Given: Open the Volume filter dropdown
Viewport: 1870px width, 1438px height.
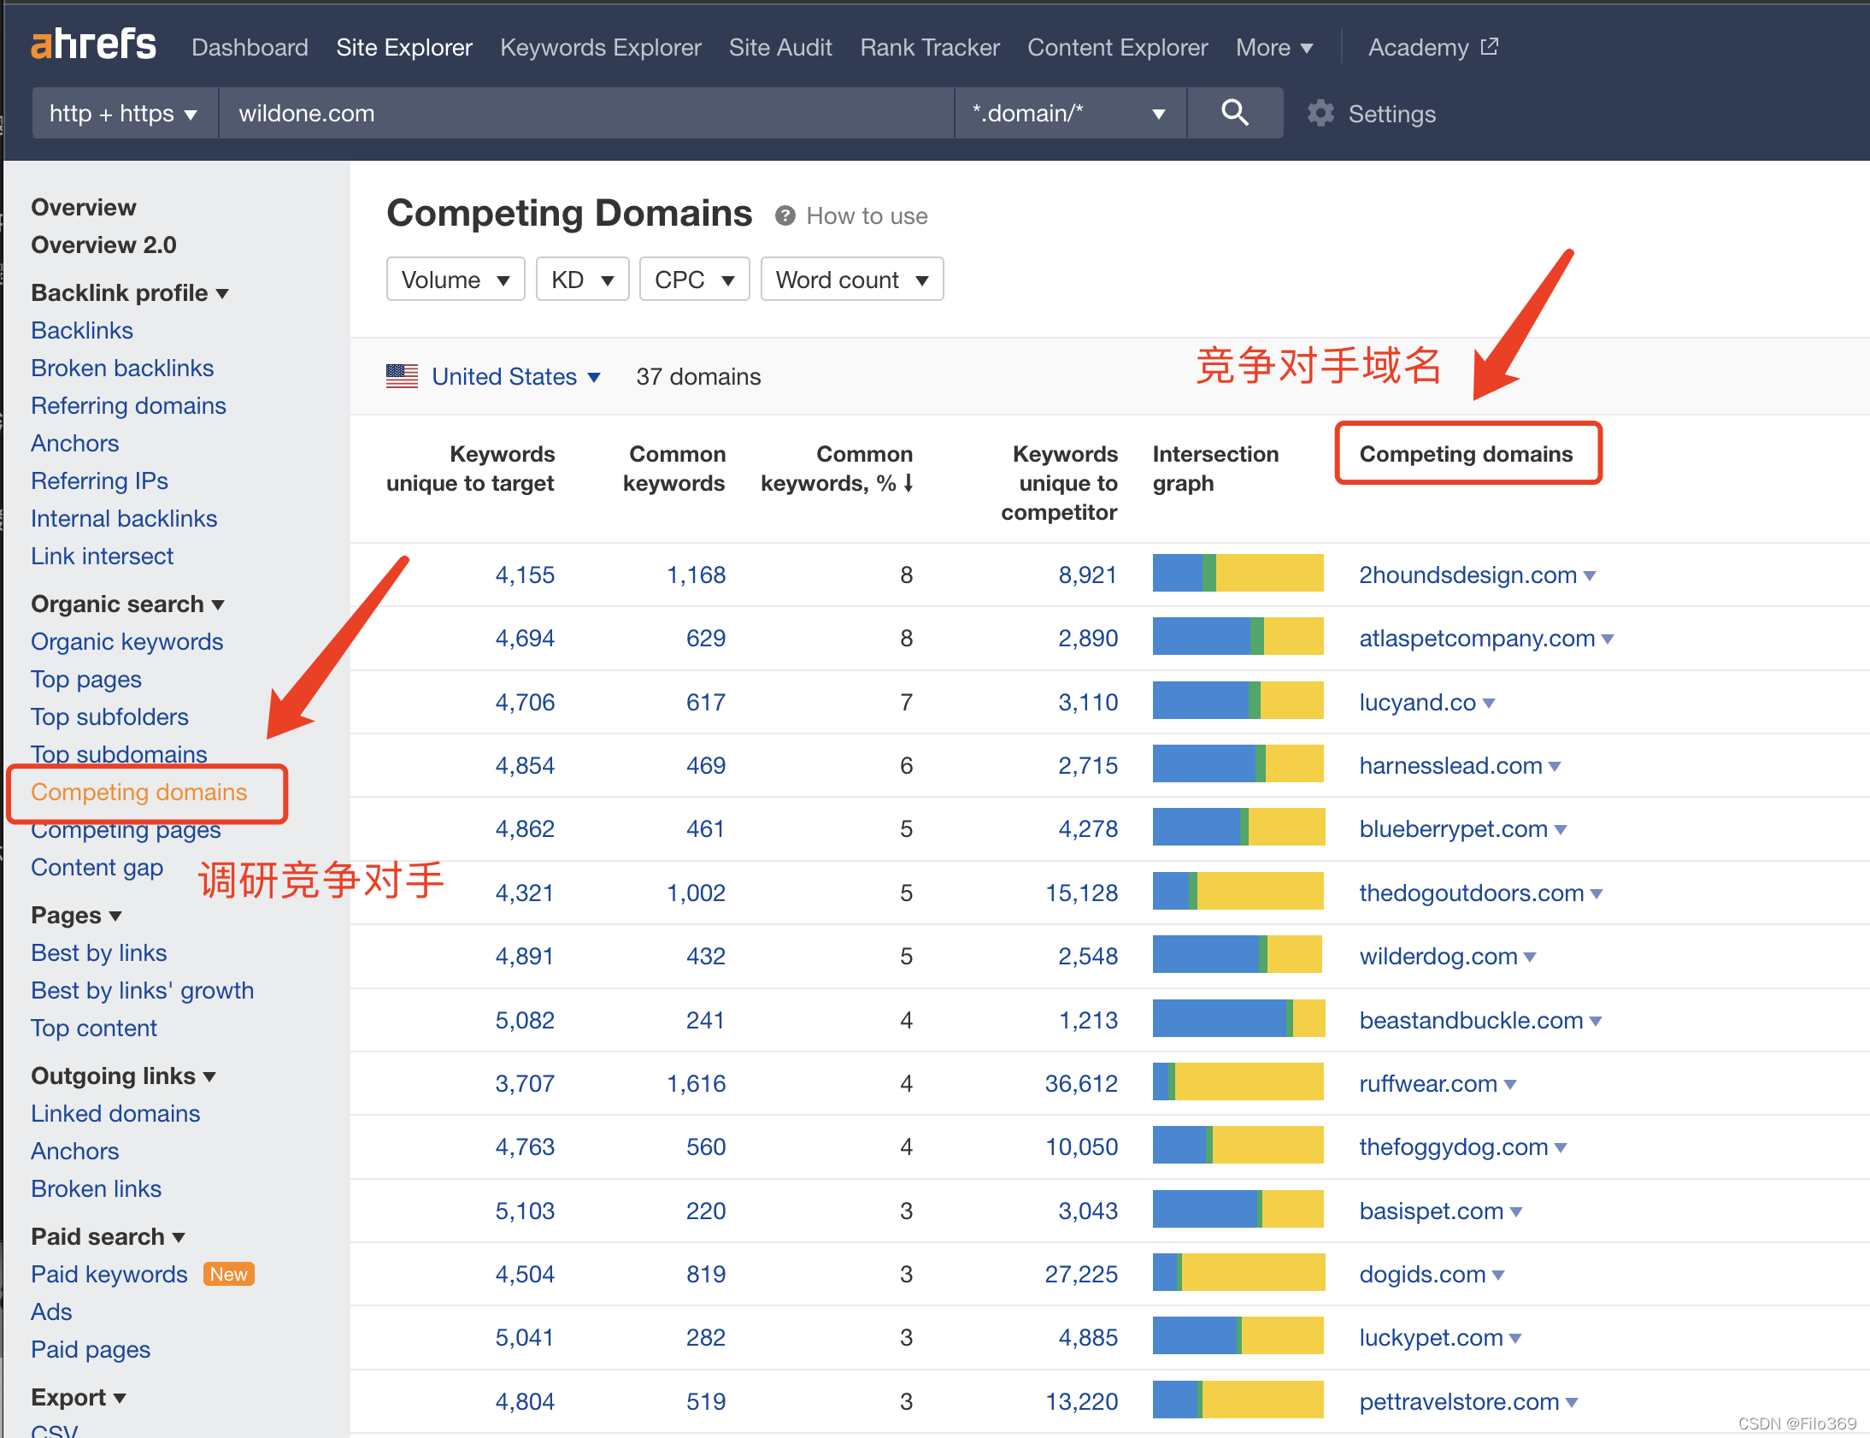Looking at the screenshot, I should (x=455, y=280).
